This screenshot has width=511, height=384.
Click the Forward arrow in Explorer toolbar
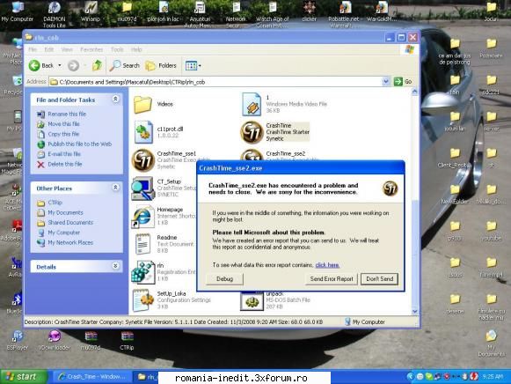click(73, 65)
